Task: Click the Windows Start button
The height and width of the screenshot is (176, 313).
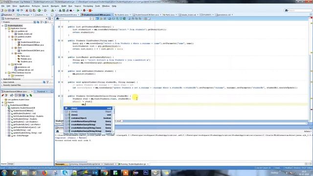Action: pyautogui.click(x=4, y=173)
